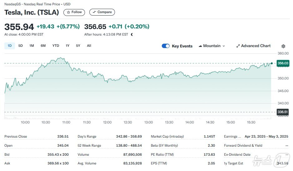
Task: Open the Mountain chart type dropdown
Action: [x=212, y=46]
